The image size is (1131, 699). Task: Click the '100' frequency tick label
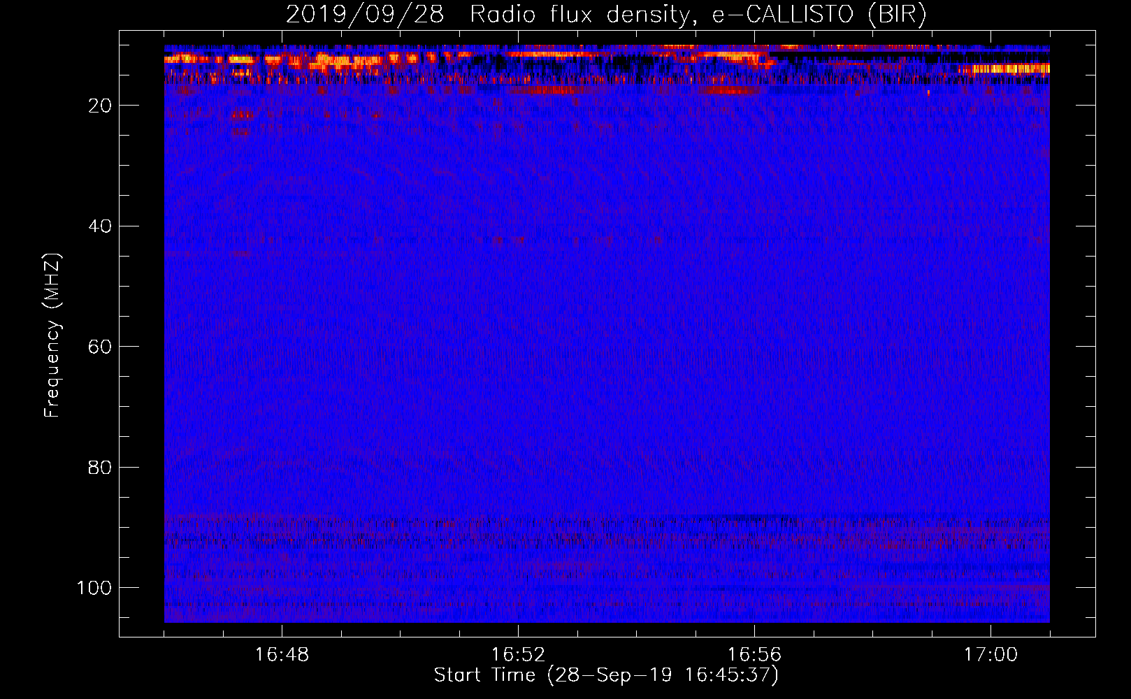click(94, 588)
